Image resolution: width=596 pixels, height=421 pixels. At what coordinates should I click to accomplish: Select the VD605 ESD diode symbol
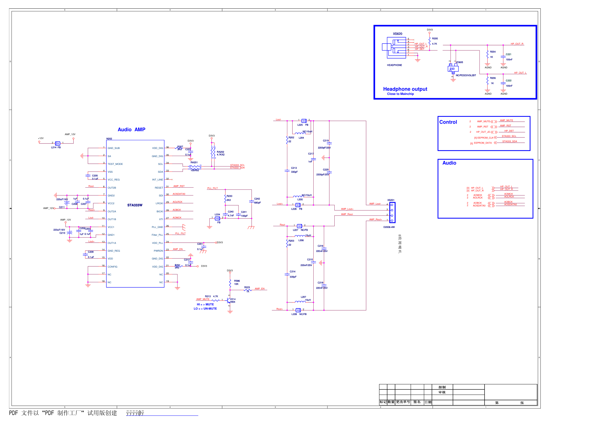coord(453,69)
